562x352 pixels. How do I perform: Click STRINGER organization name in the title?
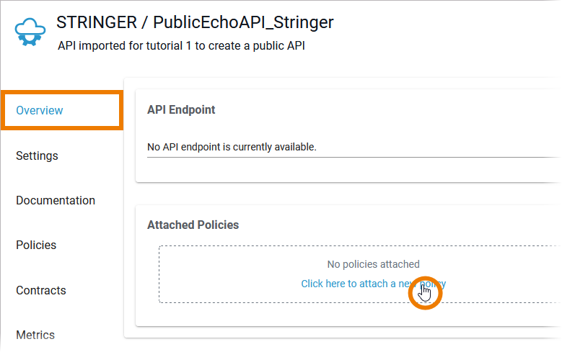97,22
